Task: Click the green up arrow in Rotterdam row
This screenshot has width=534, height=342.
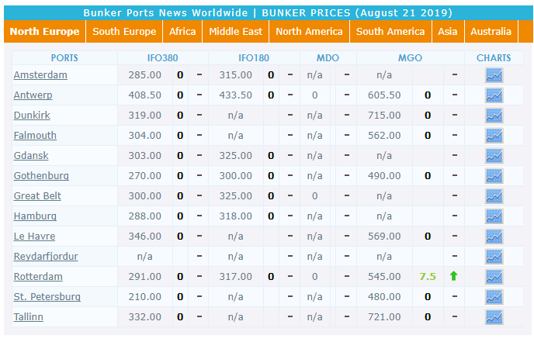Action: click(x=453, y=275)
